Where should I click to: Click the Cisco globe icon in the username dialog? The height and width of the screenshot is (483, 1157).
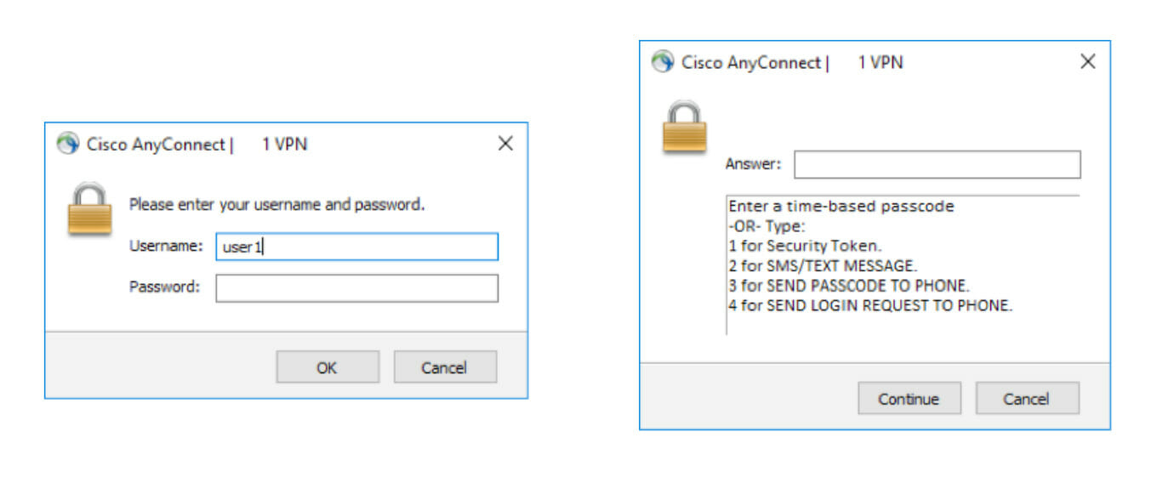(67, 144)
